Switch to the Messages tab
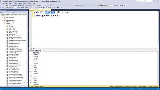This screenshot has width=160, height=90. pyautogui.click(x=38, y=51)
